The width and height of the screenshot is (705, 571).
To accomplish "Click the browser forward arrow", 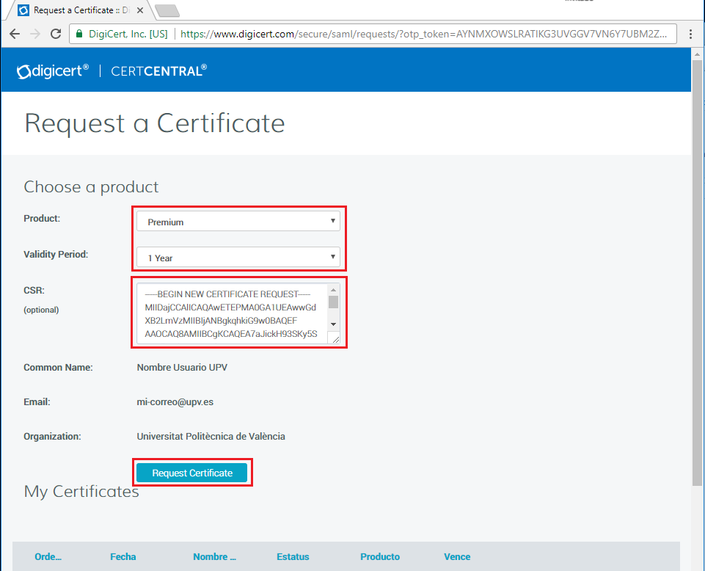I will [x=34, y=34].
